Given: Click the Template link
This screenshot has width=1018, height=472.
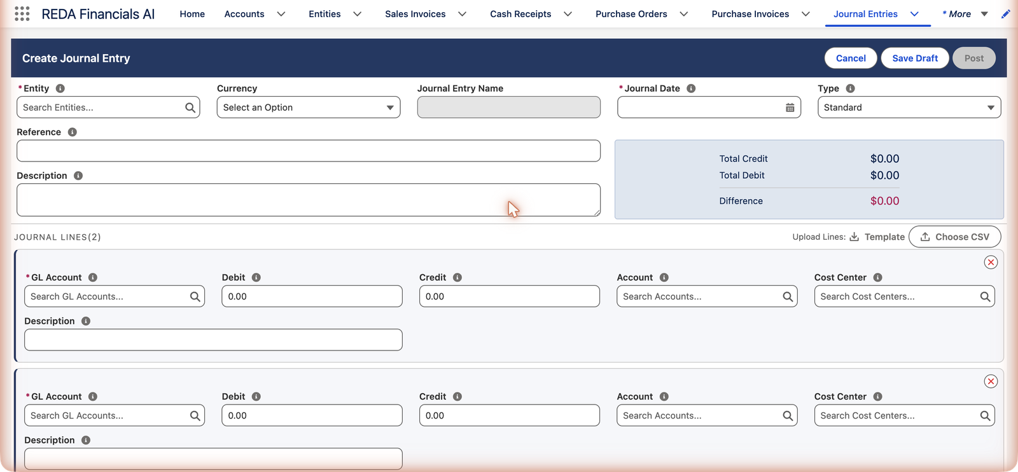Looking at the screenshot, I should click(x=884, y=237).
